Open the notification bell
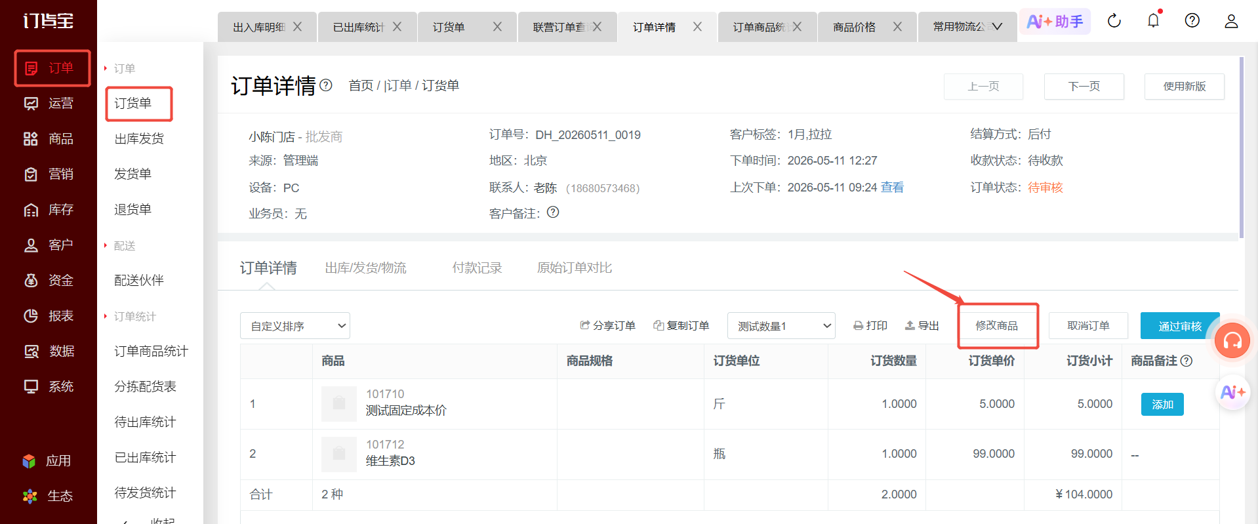This screenshot has width=1258, height=524. (x=1153, y=21)
